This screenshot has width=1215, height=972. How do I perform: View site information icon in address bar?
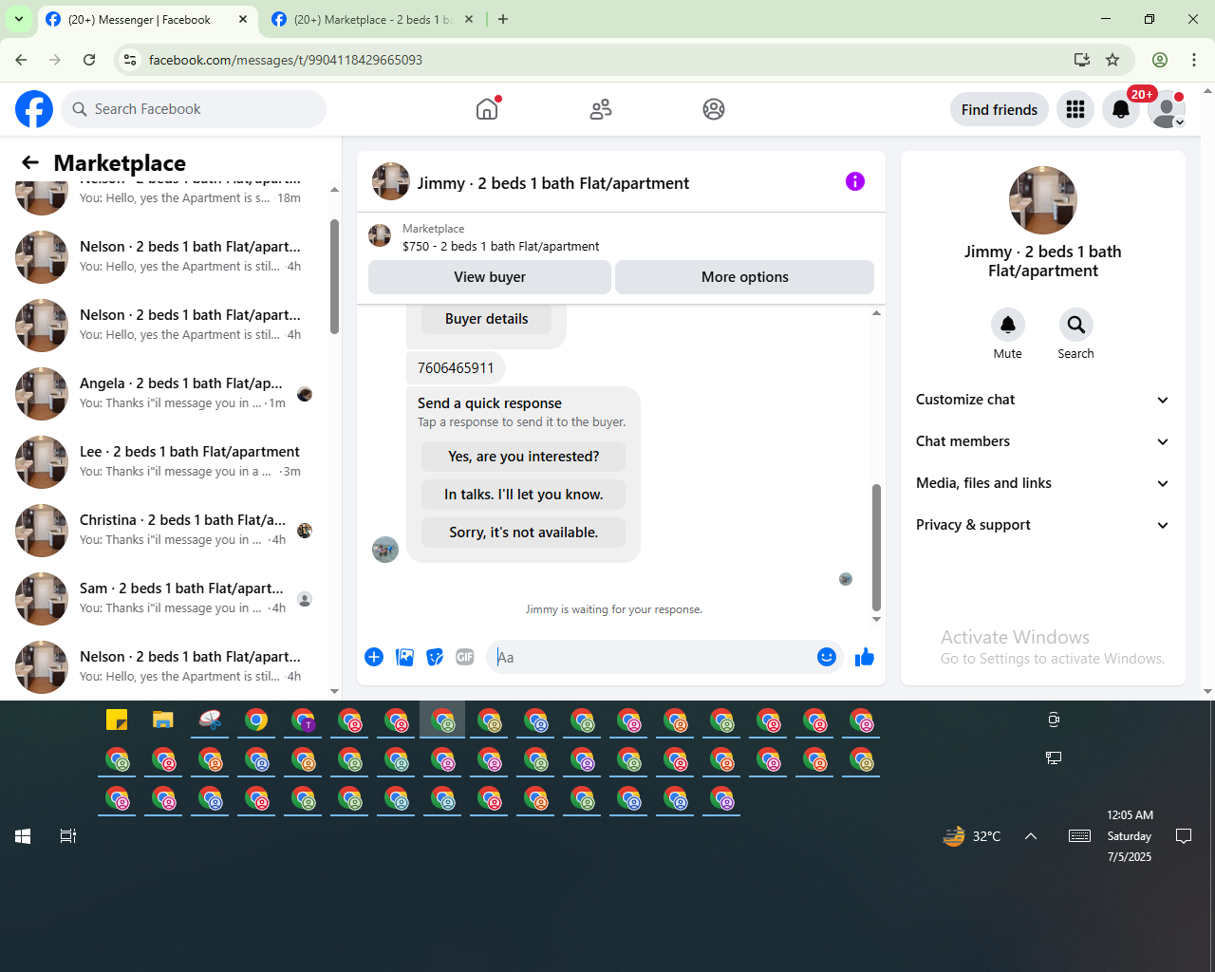[130, 60]
